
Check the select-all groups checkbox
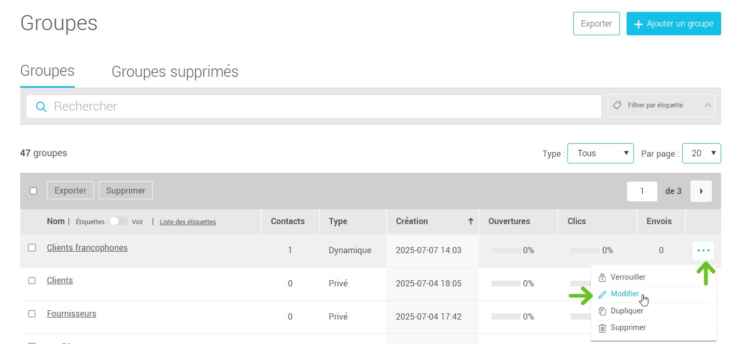tap(34, 191)
